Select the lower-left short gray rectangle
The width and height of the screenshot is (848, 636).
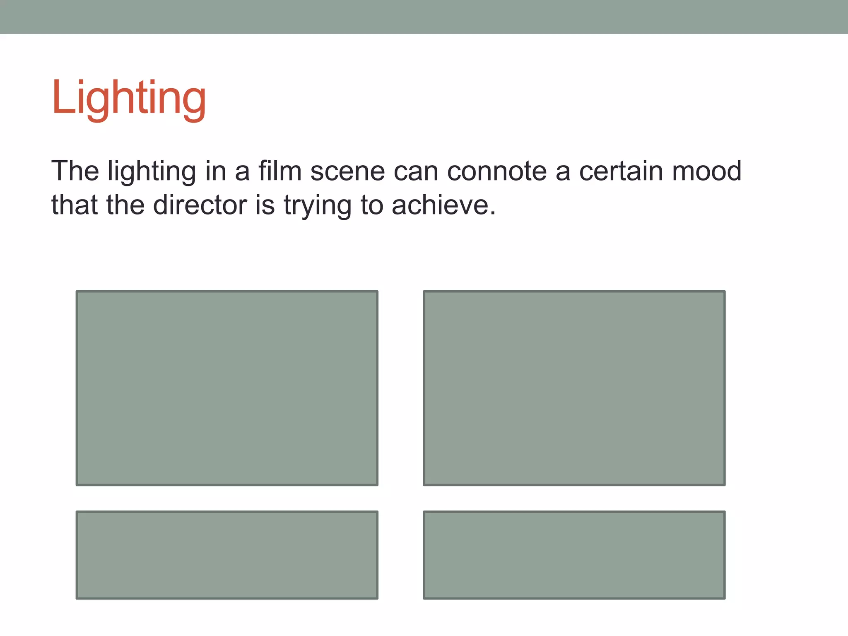227,555
